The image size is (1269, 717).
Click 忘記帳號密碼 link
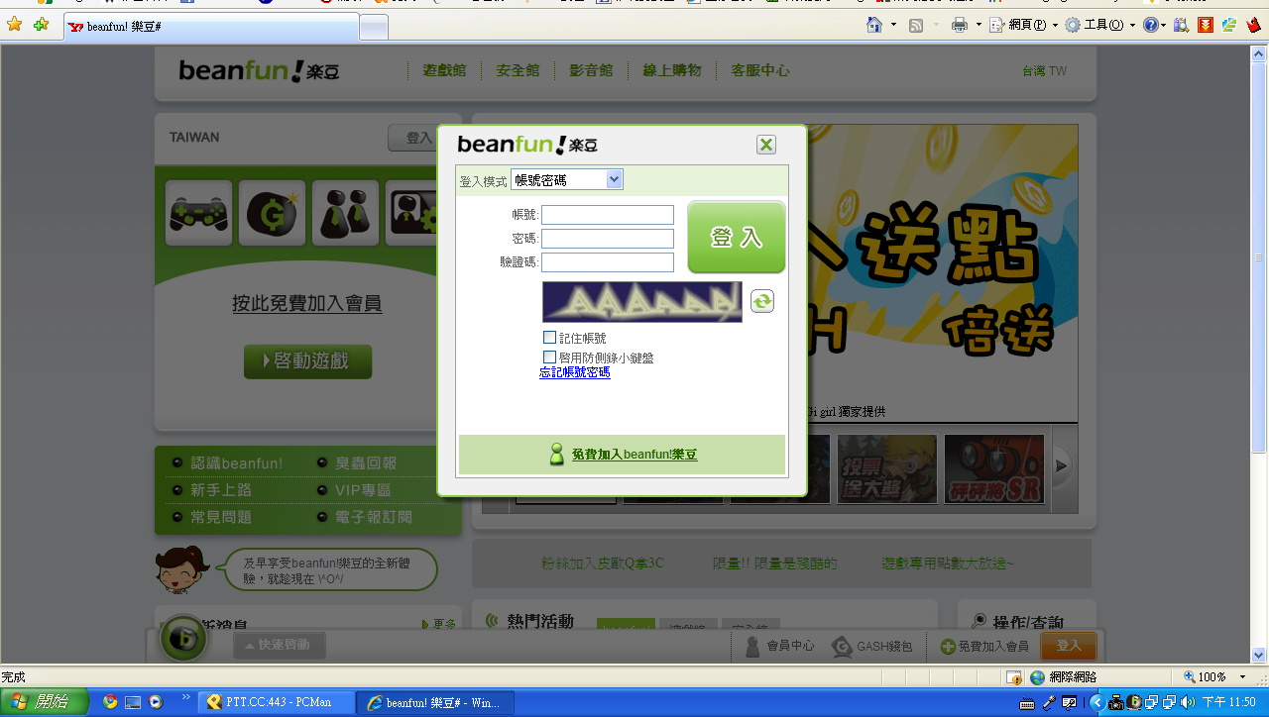[x=575, y=372]
